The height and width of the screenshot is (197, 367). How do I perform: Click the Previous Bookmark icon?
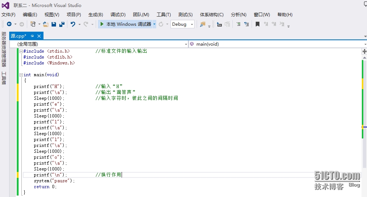tap(266, 24)
